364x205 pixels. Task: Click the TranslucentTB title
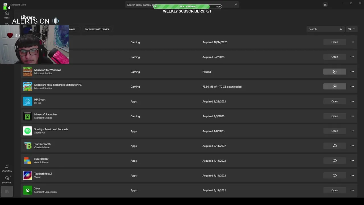coord(42,144)
